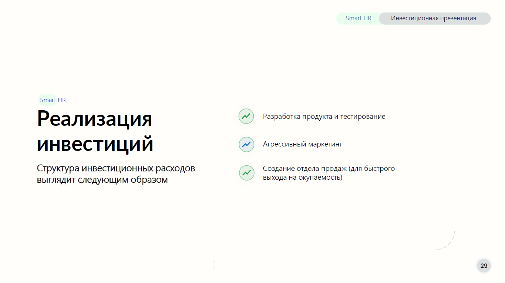
Task: Select the Создание отдела продаж paragraph
Action: [x=329, y=173]
